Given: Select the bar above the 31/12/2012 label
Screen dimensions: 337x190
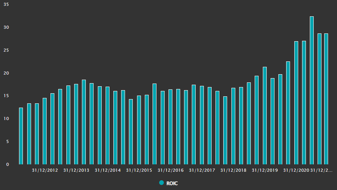Looking at the screenshot, I should pos(45,131).
